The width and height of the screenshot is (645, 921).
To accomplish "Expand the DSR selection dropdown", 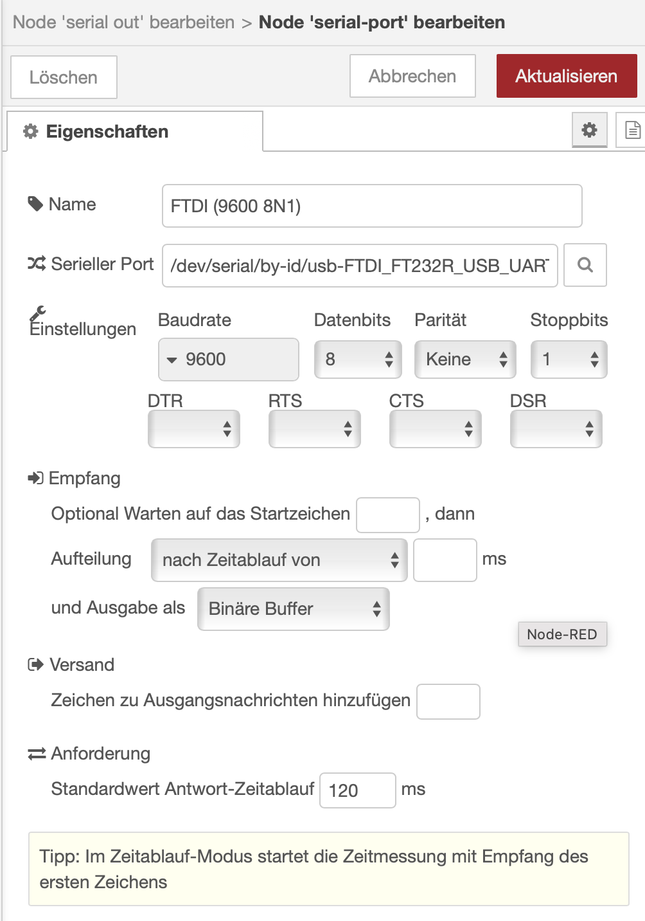I will click(556, 429).
